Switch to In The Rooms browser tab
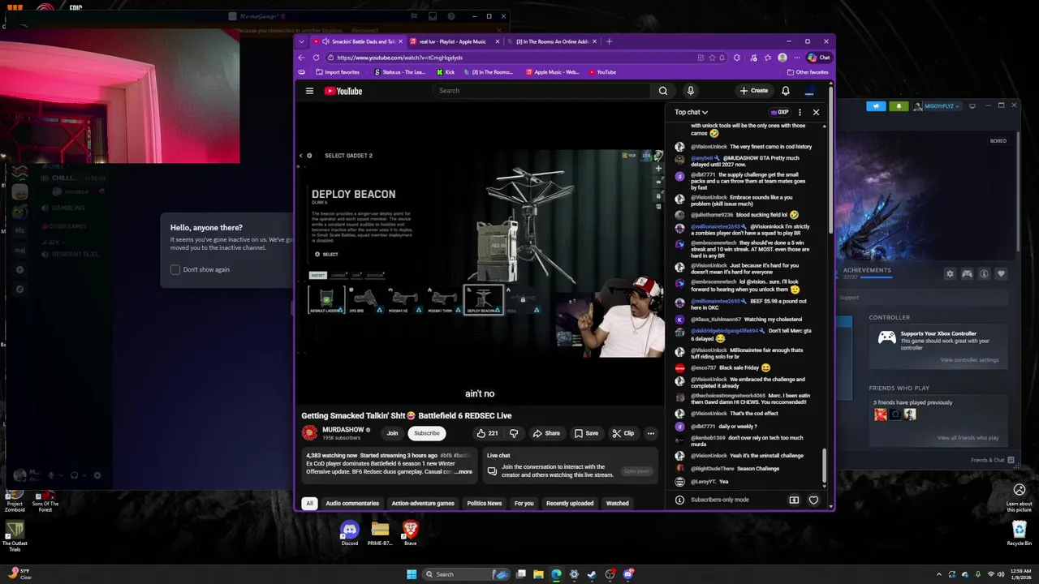Viewport: 1039px width, 584px height. [x=552, y=41]
